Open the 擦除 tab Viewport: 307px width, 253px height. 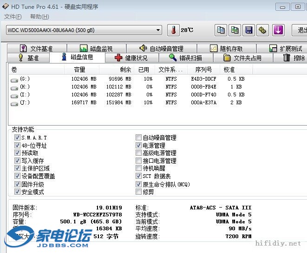290,58
